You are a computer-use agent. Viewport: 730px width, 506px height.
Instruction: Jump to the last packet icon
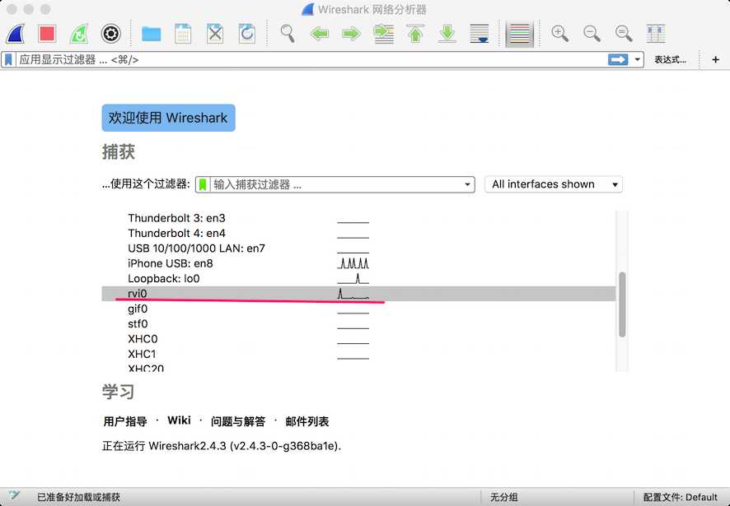tap(447, 34)
